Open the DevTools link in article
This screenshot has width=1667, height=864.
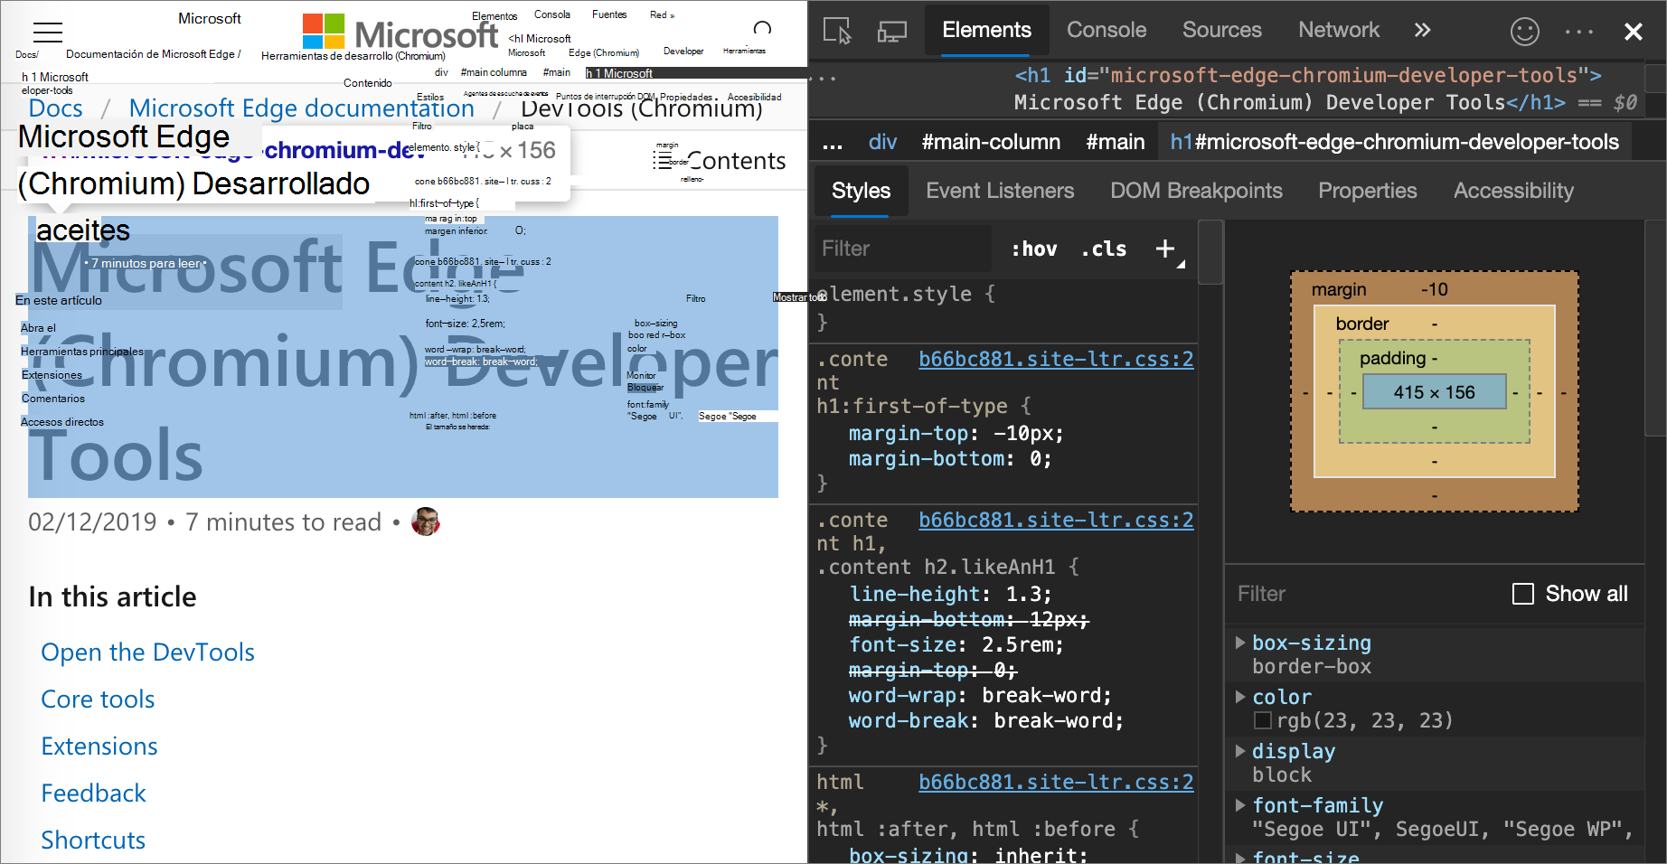point(147,652)
